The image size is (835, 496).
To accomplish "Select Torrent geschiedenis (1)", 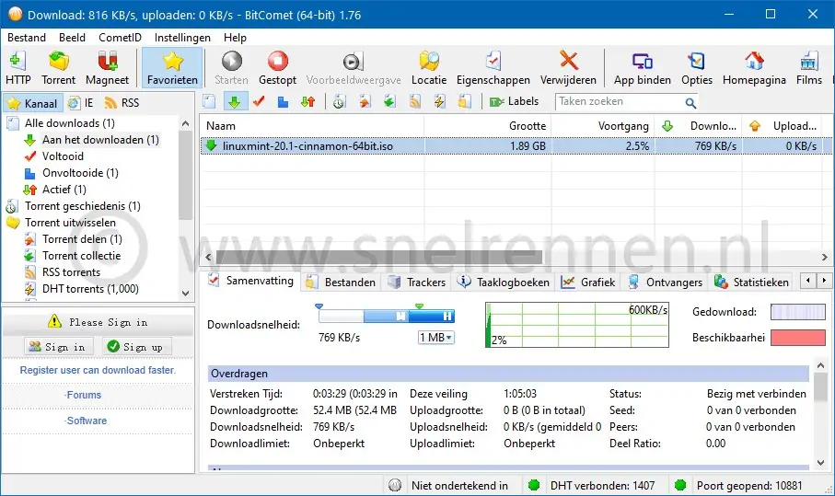I will click(x=82, y=205).
